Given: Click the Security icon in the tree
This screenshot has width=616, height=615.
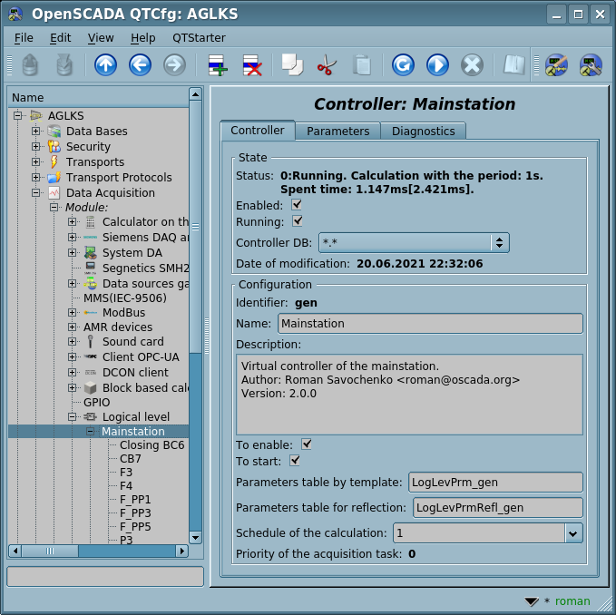Looking at the screenshot, I should (x=54, y=146).
